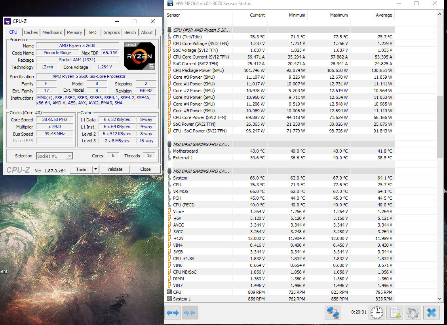Click the Validate button in CPU-Z

coord(115,169)
